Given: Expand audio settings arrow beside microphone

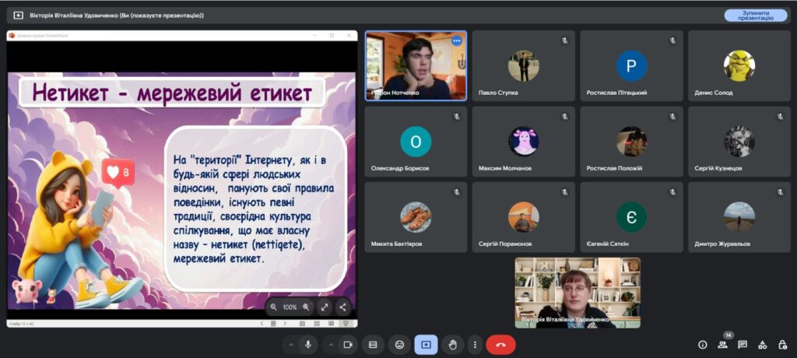Looking at the screenshot, I should [292, 344].
